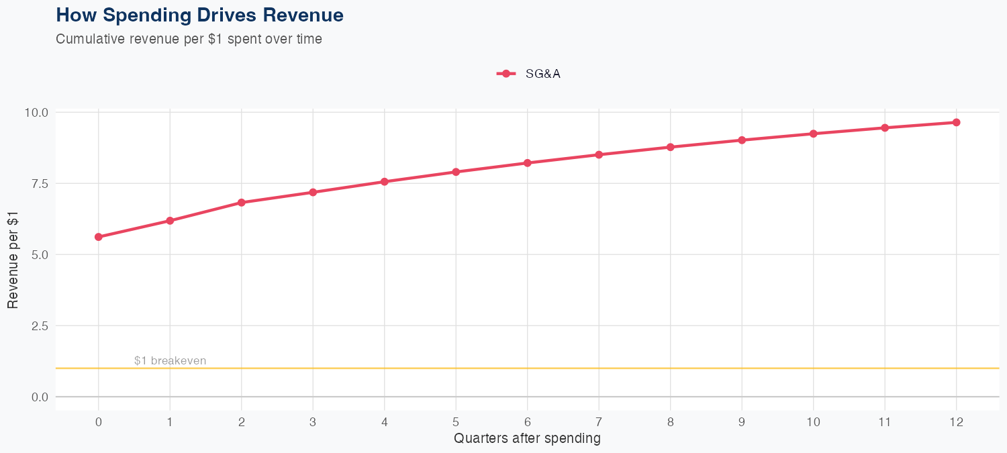1007x453 pixels.
Task: Click the final SG&A point at quarter 12
Action: pyautogui.click(x=957, y=122)
